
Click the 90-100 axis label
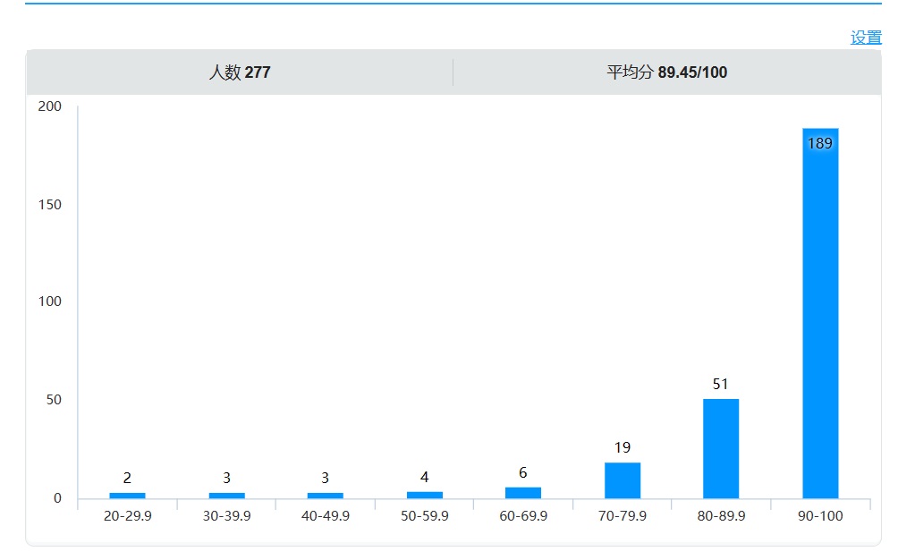(819, 516)
